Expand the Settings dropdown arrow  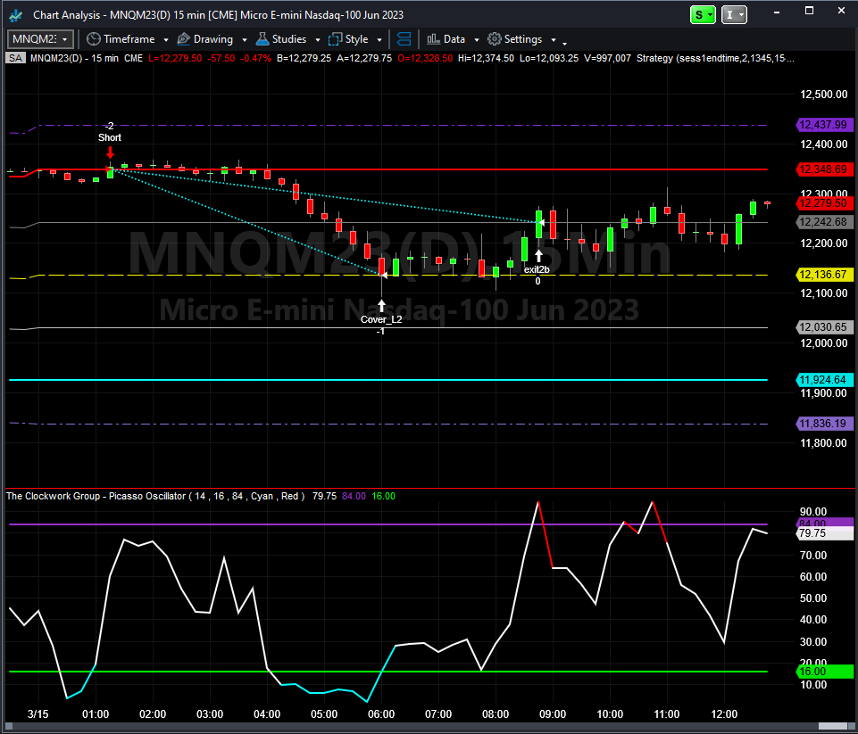(x=554, y=40)
